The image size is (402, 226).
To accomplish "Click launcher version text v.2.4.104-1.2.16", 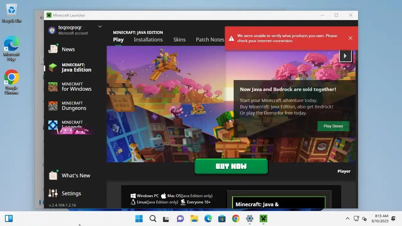I will click(62, 205).
